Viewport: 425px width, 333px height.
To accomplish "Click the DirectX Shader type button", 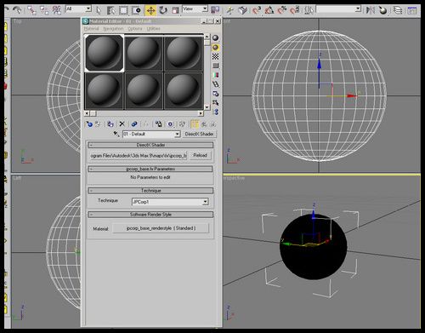I will pyautogui.click(x=199, y=134).
